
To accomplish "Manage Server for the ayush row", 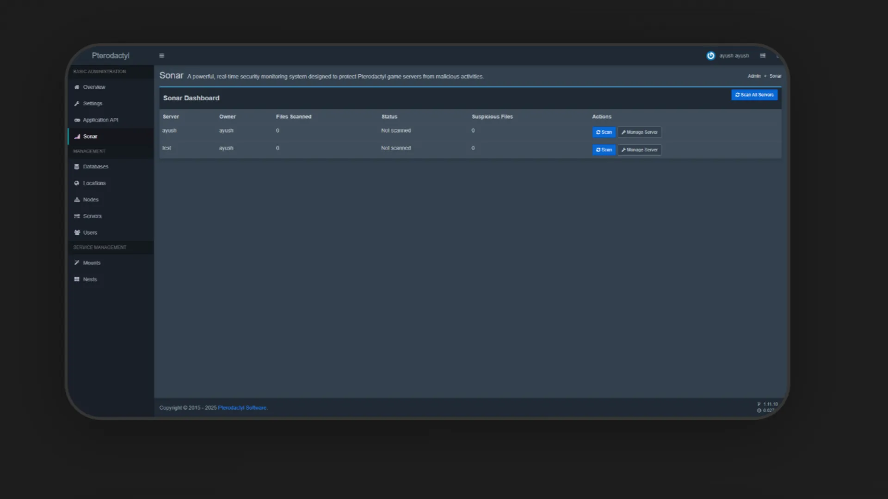I will pos(639,132).
